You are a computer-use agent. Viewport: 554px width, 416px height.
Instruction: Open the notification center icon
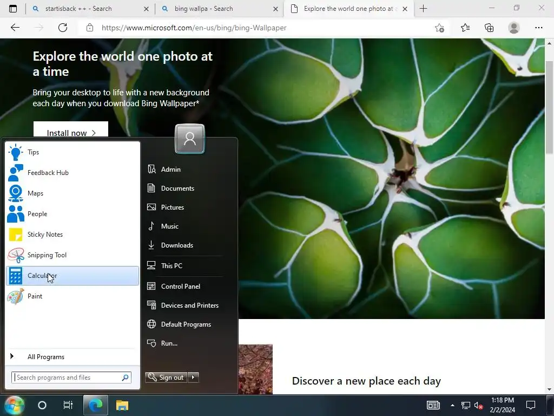point(531,405)
